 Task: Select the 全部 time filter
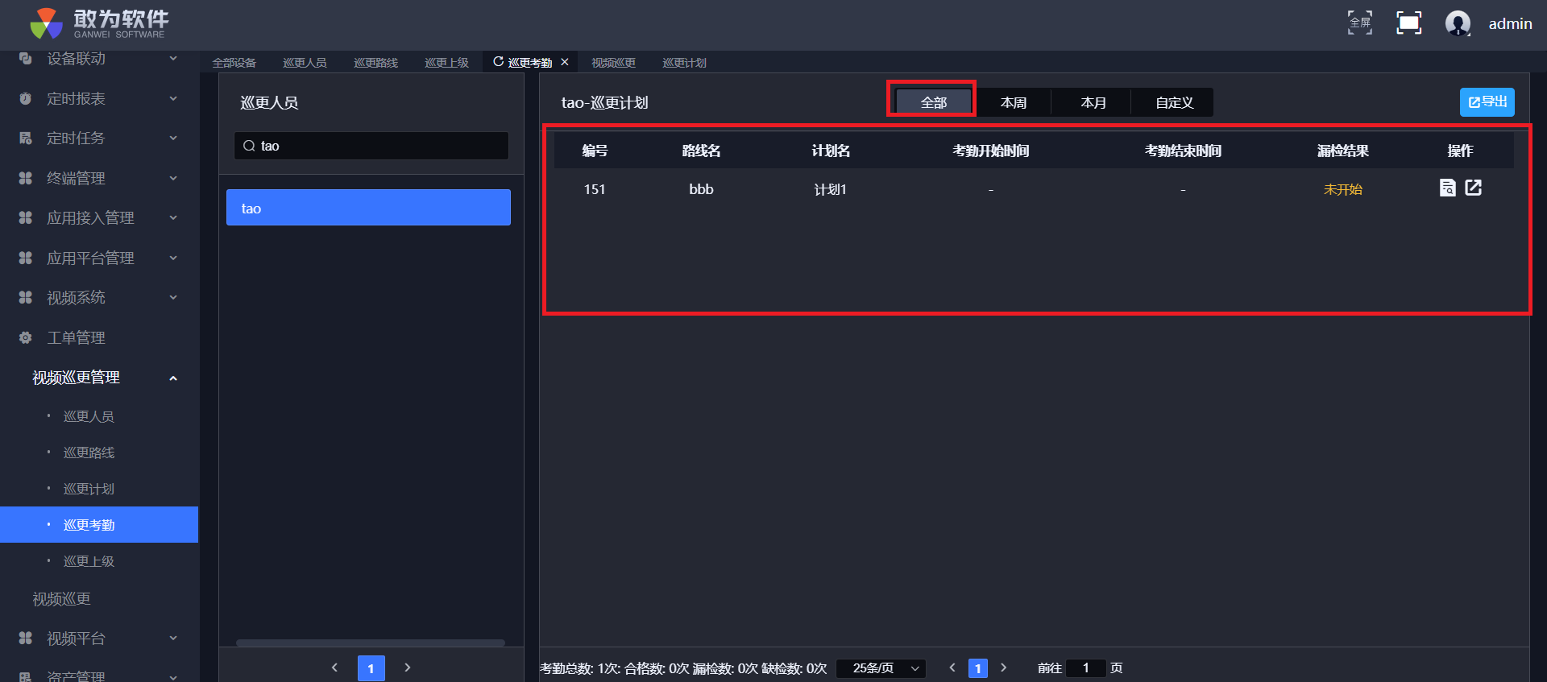click(934, 102)
